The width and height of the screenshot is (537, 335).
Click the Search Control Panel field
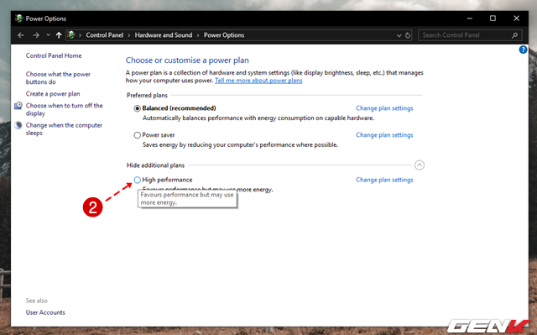[470, 35]
